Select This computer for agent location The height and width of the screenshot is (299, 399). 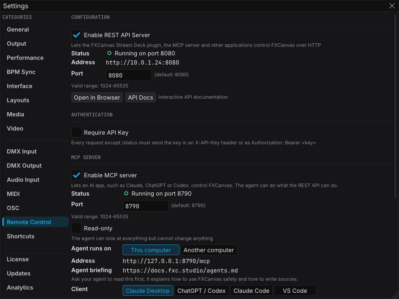(x=151, y=250)
